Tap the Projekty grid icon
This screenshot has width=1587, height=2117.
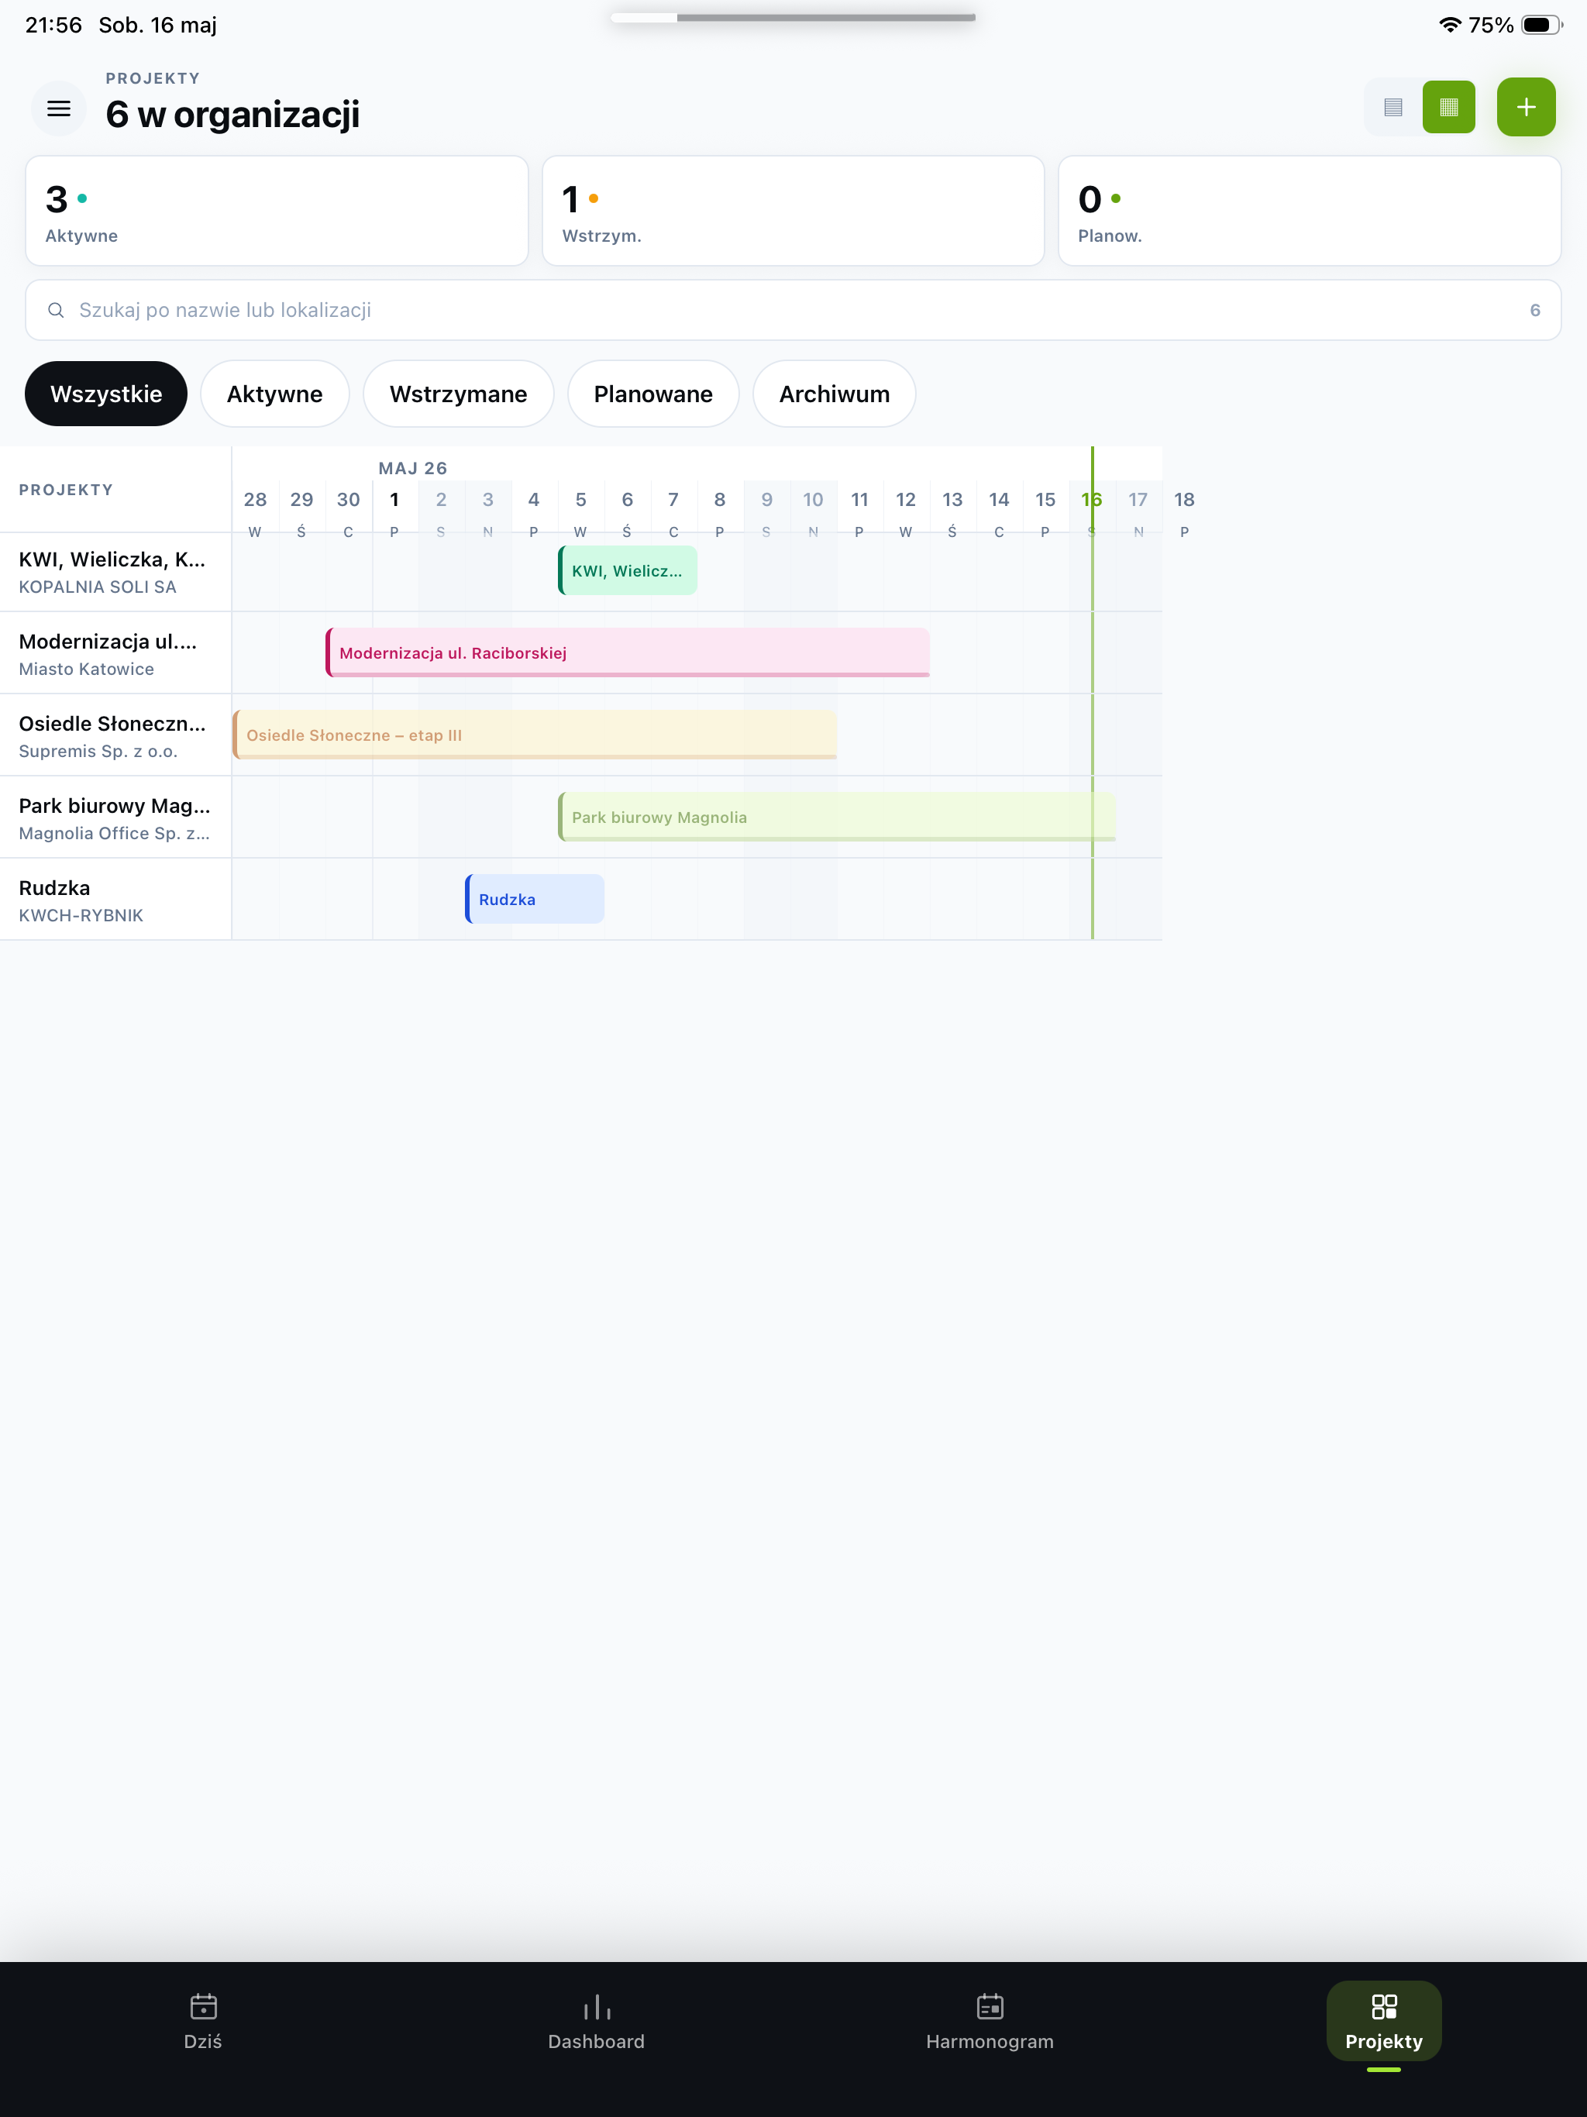(1384, 2006)
